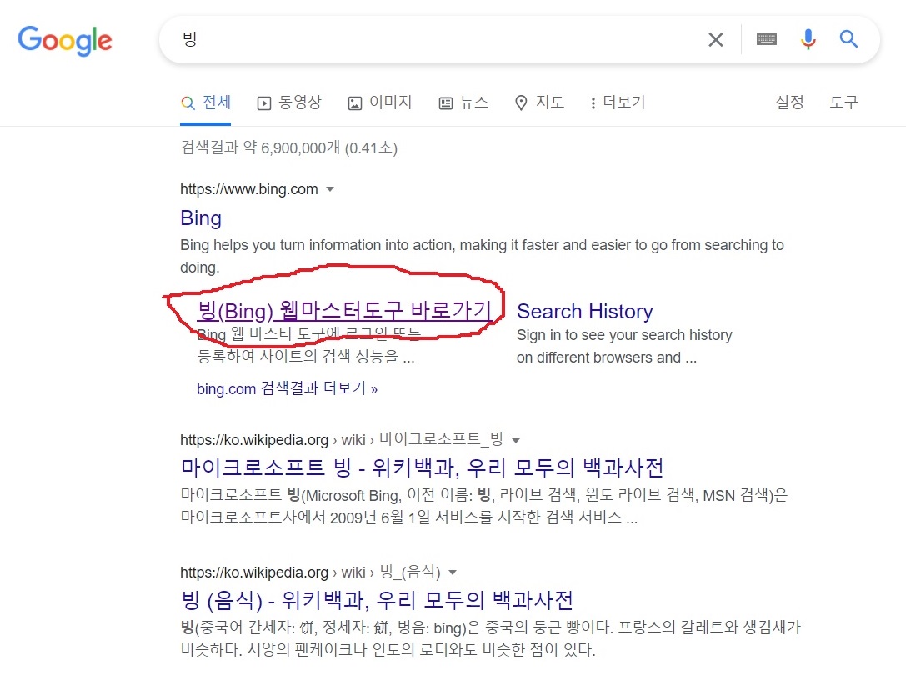
Task: Switch to the 이미지 tab
Action: pyautogui.click(x=379, y=103)
